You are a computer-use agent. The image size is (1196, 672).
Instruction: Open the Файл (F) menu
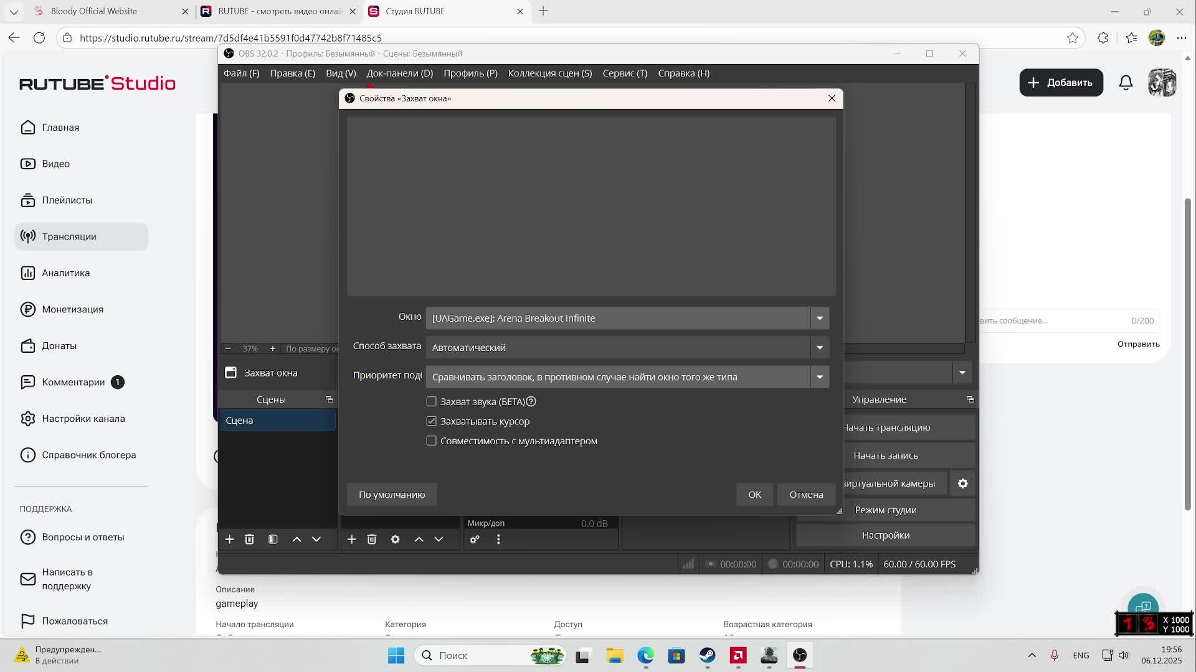pyautogui.click(x=241, y=73)
